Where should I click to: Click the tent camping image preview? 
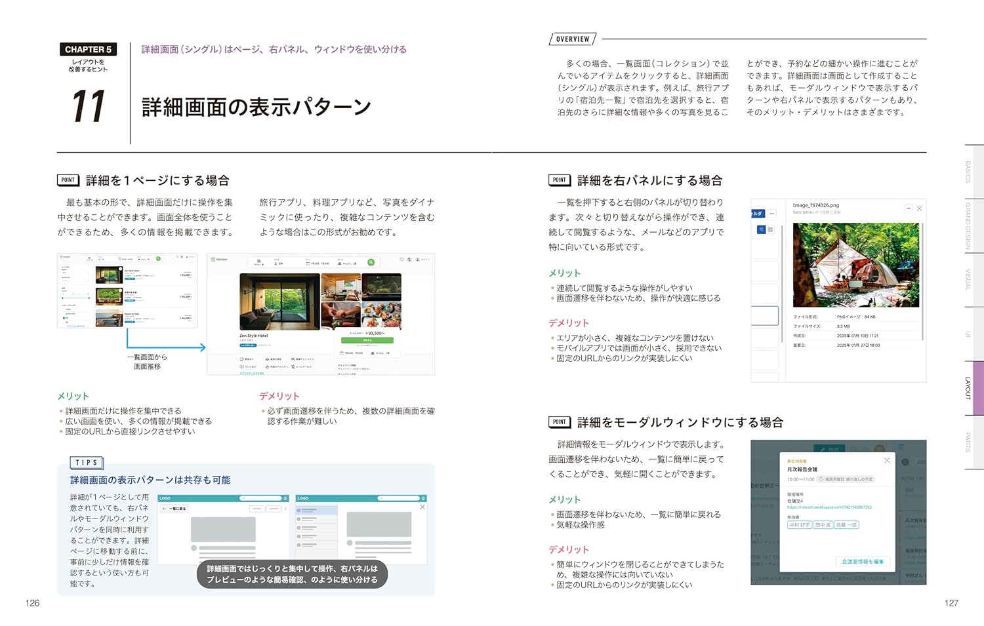pos(856,265)
